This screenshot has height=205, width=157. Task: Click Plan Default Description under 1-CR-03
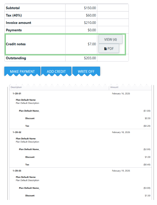click(27, 180)
